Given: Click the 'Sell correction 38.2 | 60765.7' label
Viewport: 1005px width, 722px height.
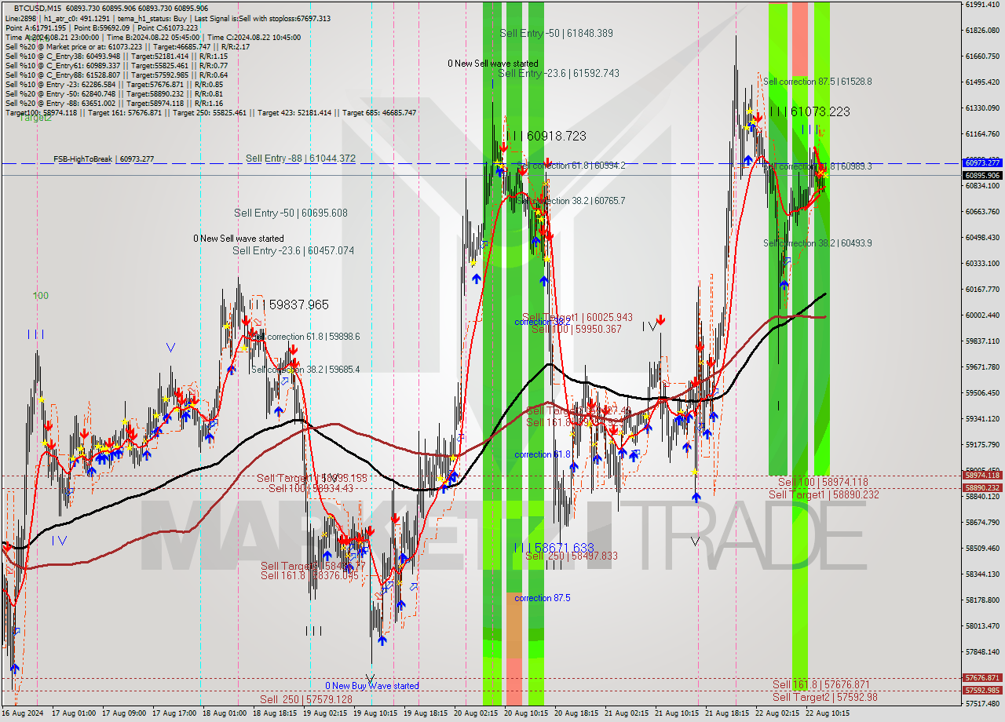Looking at the screenshot, I should point(571,201).
